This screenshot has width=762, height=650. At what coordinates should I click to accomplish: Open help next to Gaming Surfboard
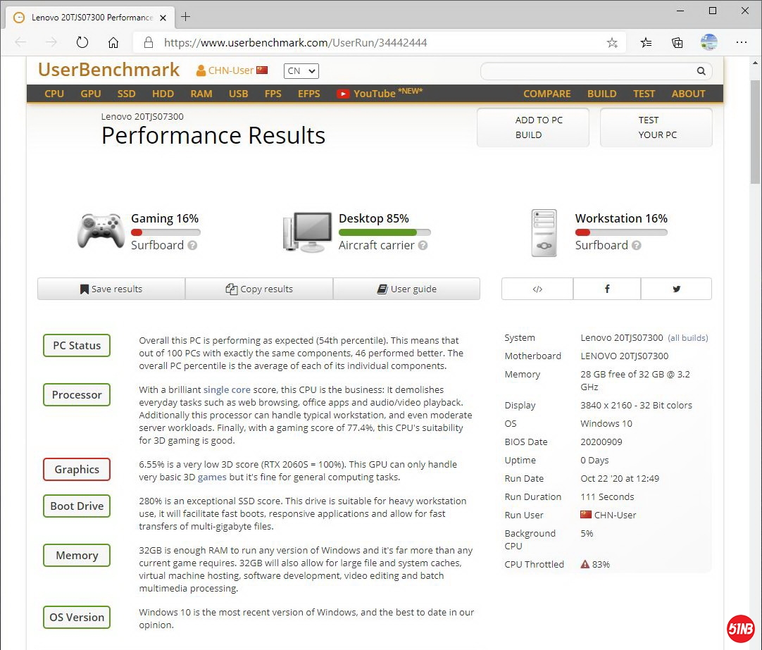click(192, 246)
